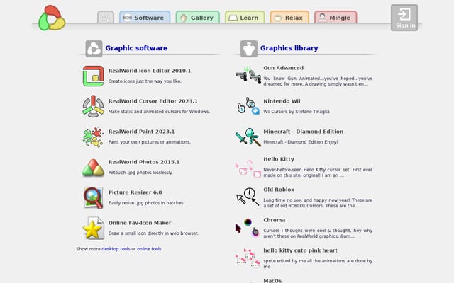The image size is (454, 283).
Task: Open the Old Roblox title link
Action: [x=279, y=190]
